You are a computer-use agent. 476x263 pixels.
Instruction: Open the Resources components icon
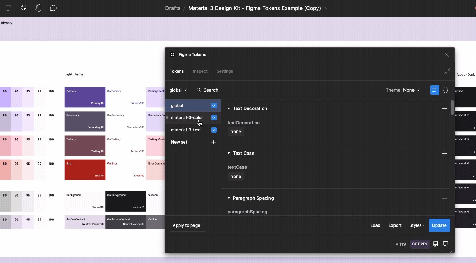[23, 8]
